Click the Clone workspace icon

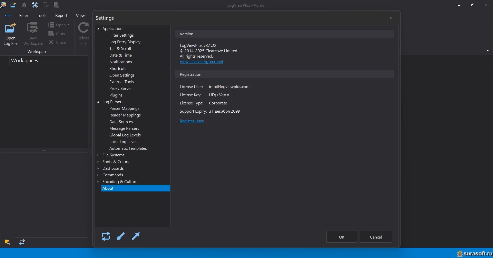point(51,34)
